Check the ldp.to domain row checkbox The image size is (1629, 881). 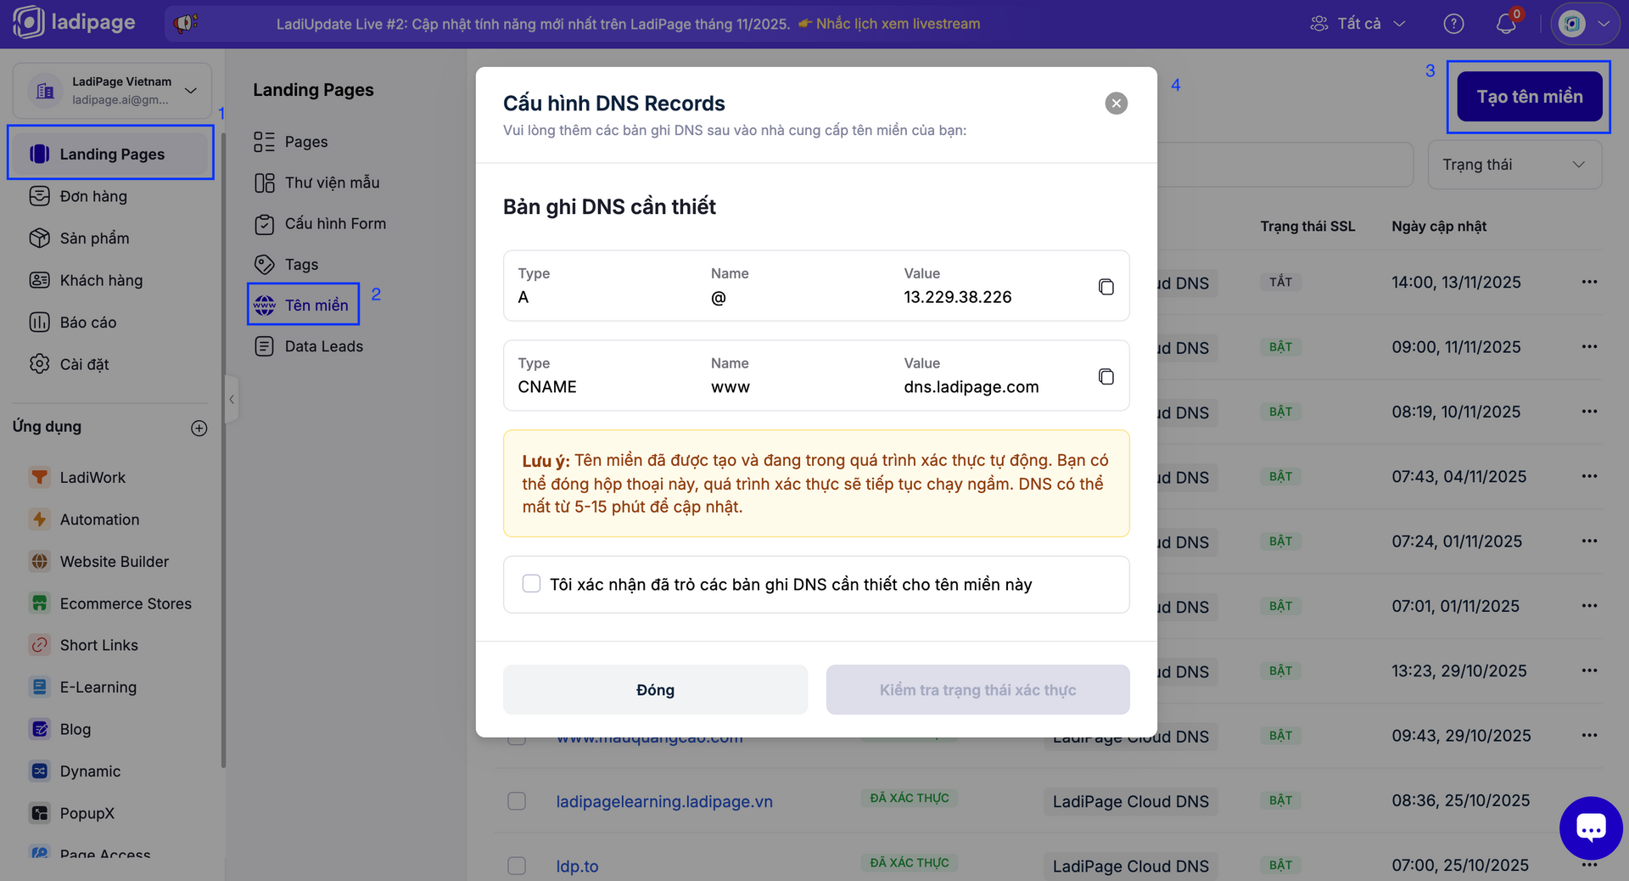click(x=517, y=866)
